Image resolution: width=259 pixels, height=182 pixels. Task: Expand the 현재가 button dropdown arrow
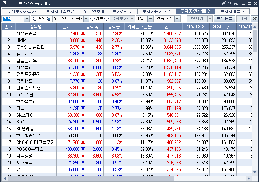click(210, 19)
